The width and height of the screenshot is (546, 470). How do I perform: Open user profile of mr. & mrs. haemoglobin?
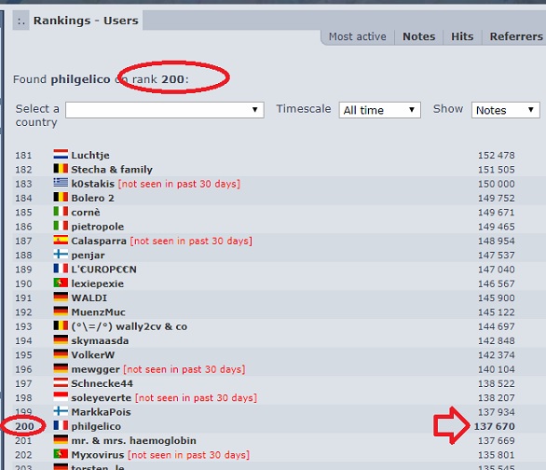tap(134, 440)
